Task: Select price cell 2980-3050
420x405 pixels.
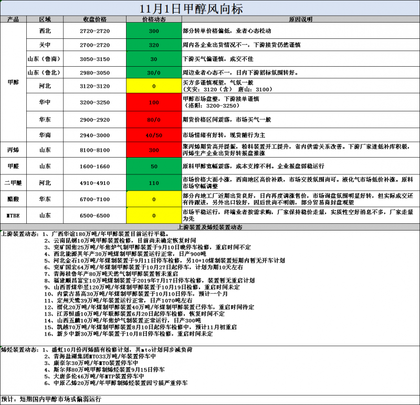Action: 95,72
